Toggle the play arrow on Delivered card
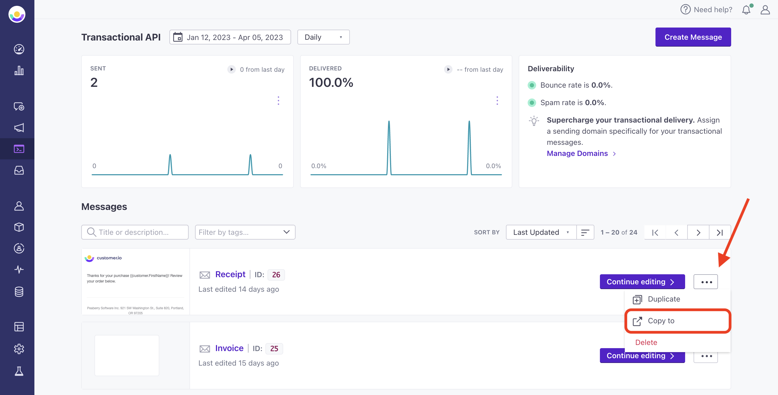This screenshot has width=778, height=395. coord(448,69)
